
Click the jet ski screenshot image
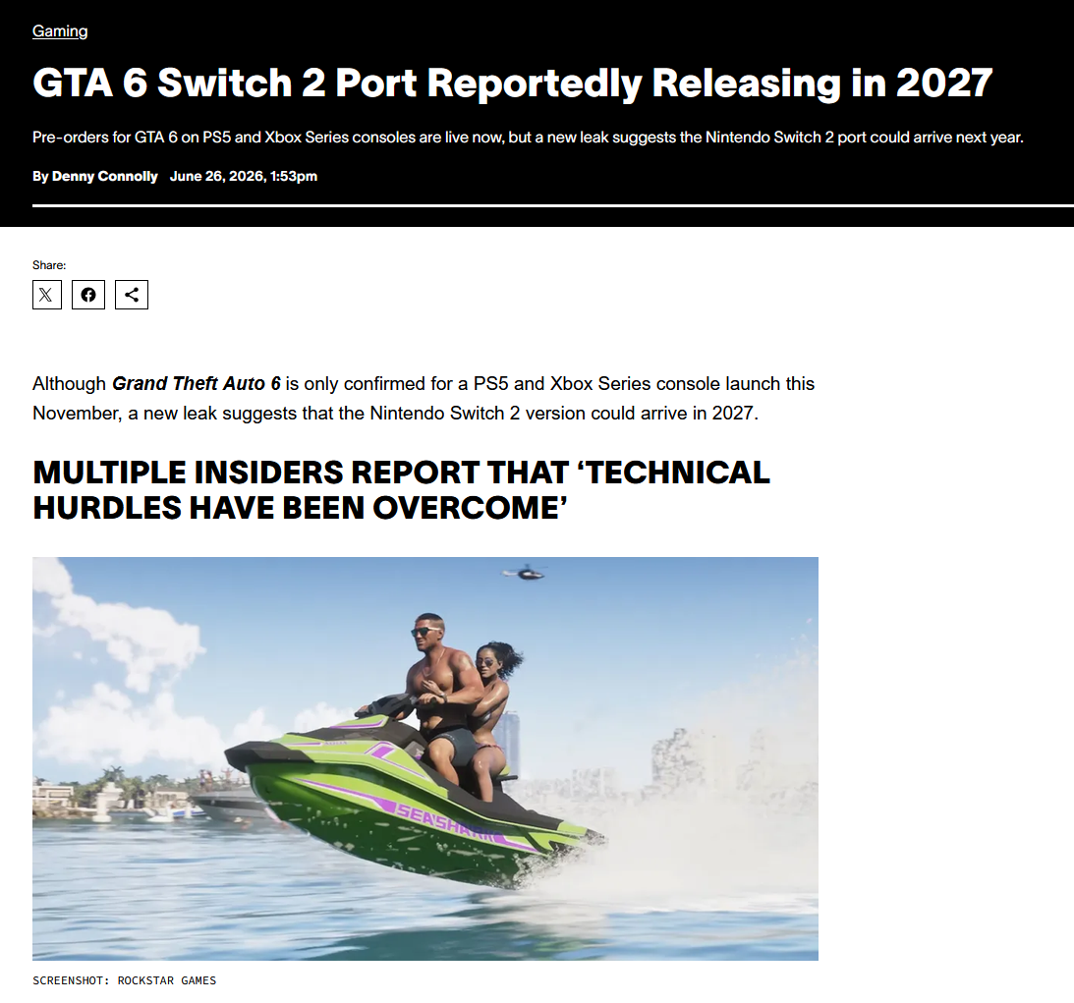[x=425, y=757]
